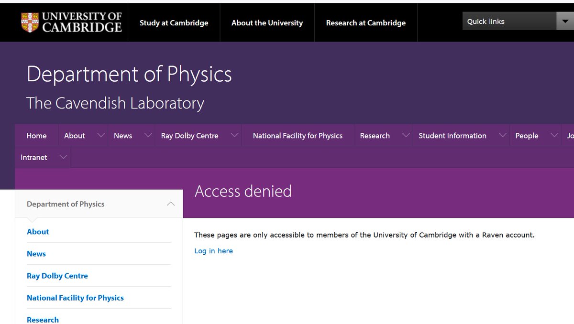The image size is (574, 324).
Task: Open National Facility for Physics sidebar link
Action: [x=75, y=298]
